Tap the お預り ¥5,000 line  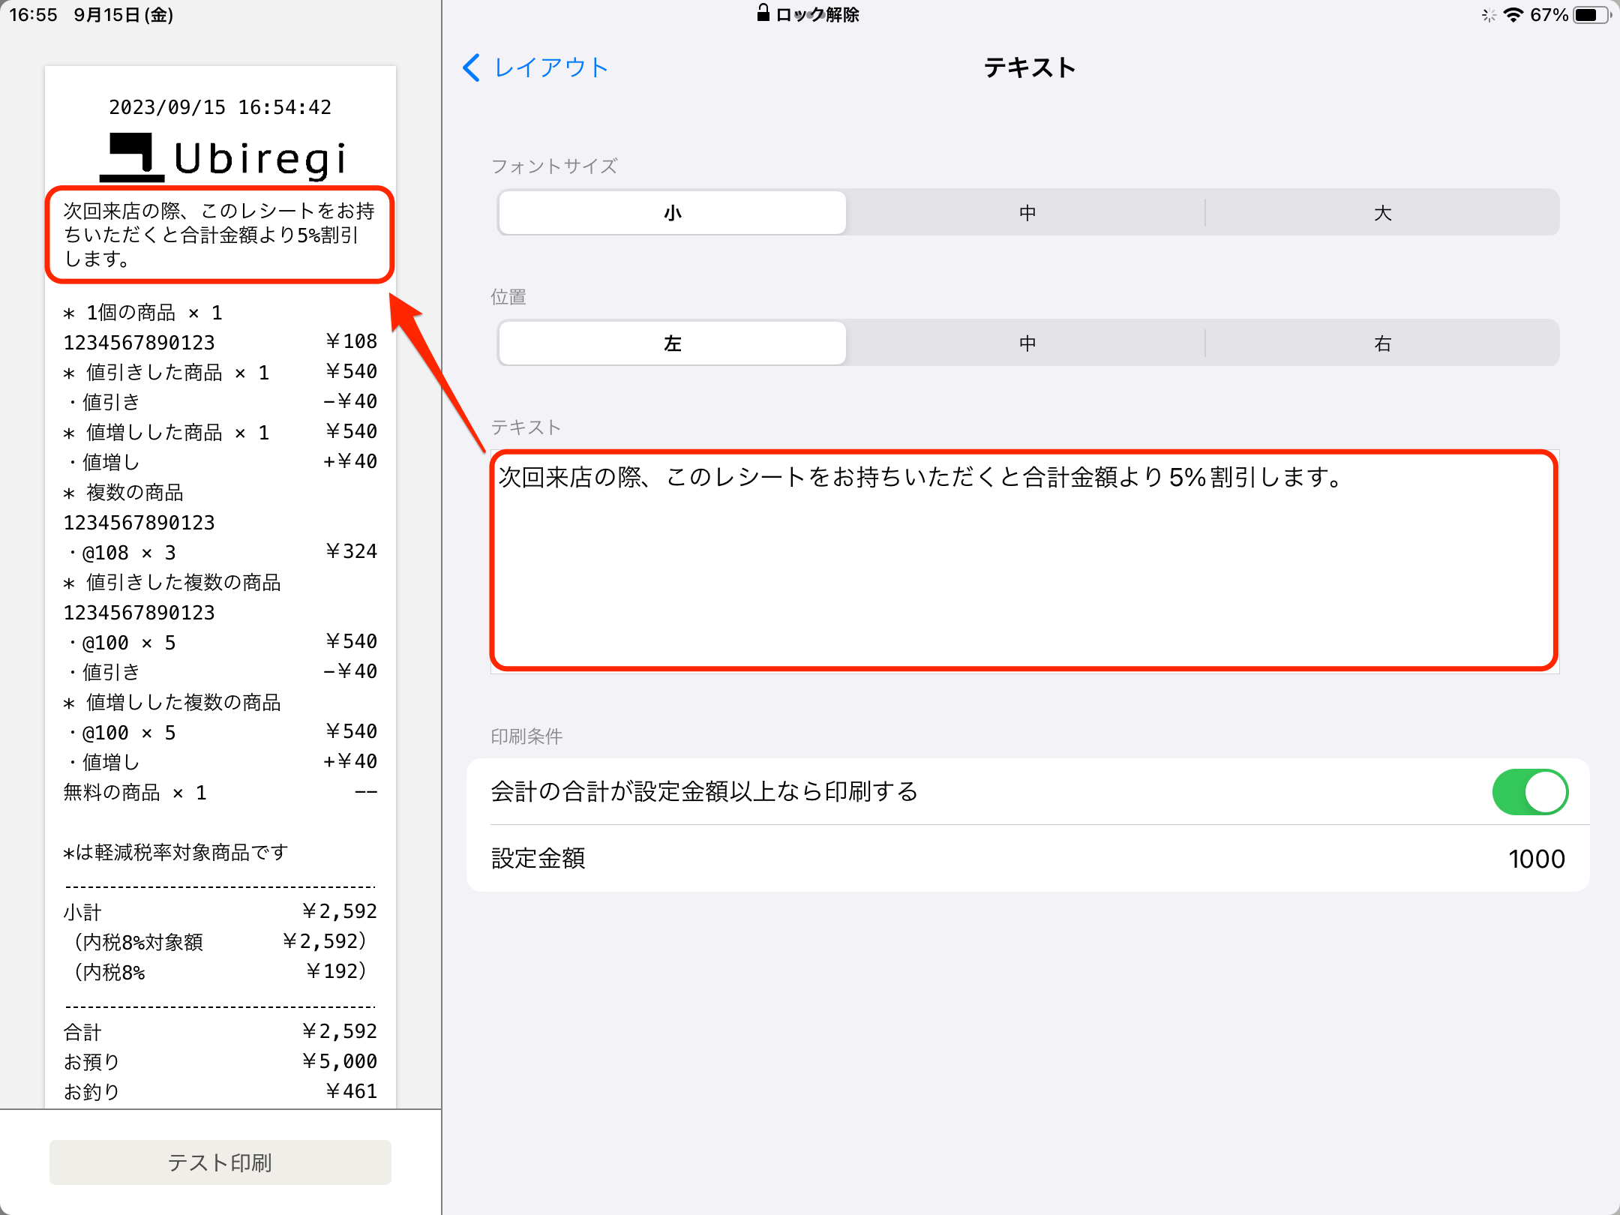coord(220,1062)
